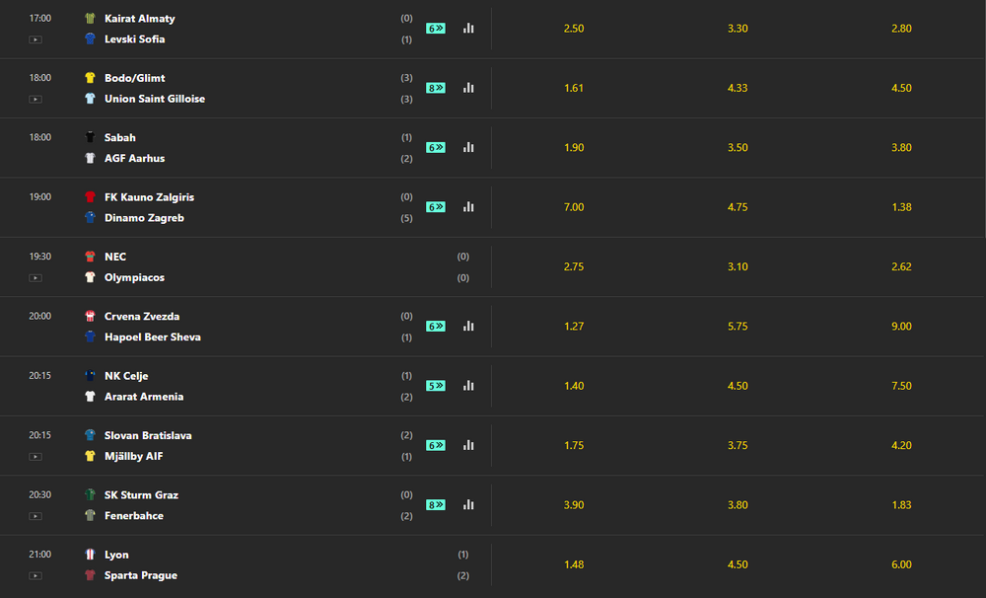Screen dimensions: 986x598
Task: Open the Union Saint Gilloise team link
Action: pyautogui.click(x=155, y=99)
